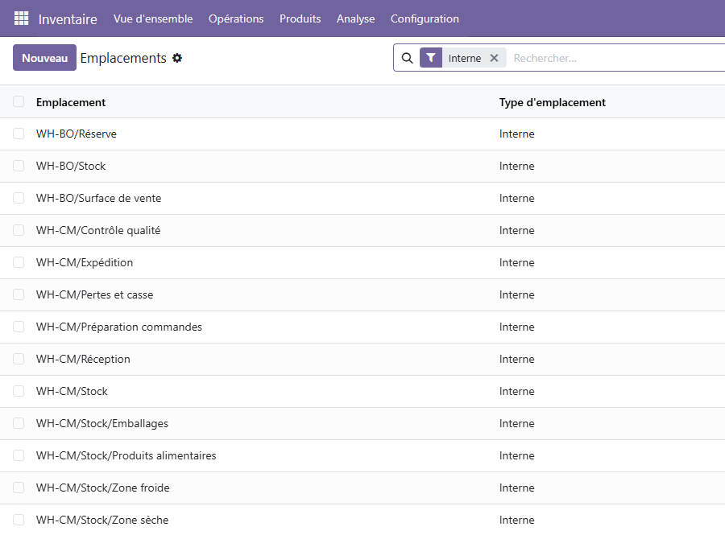The width and height of the screenshot is (725, 535).
Task: Check the WH-CM/Stock/Zone froide checkbox
Action: [x=19, y=488]
